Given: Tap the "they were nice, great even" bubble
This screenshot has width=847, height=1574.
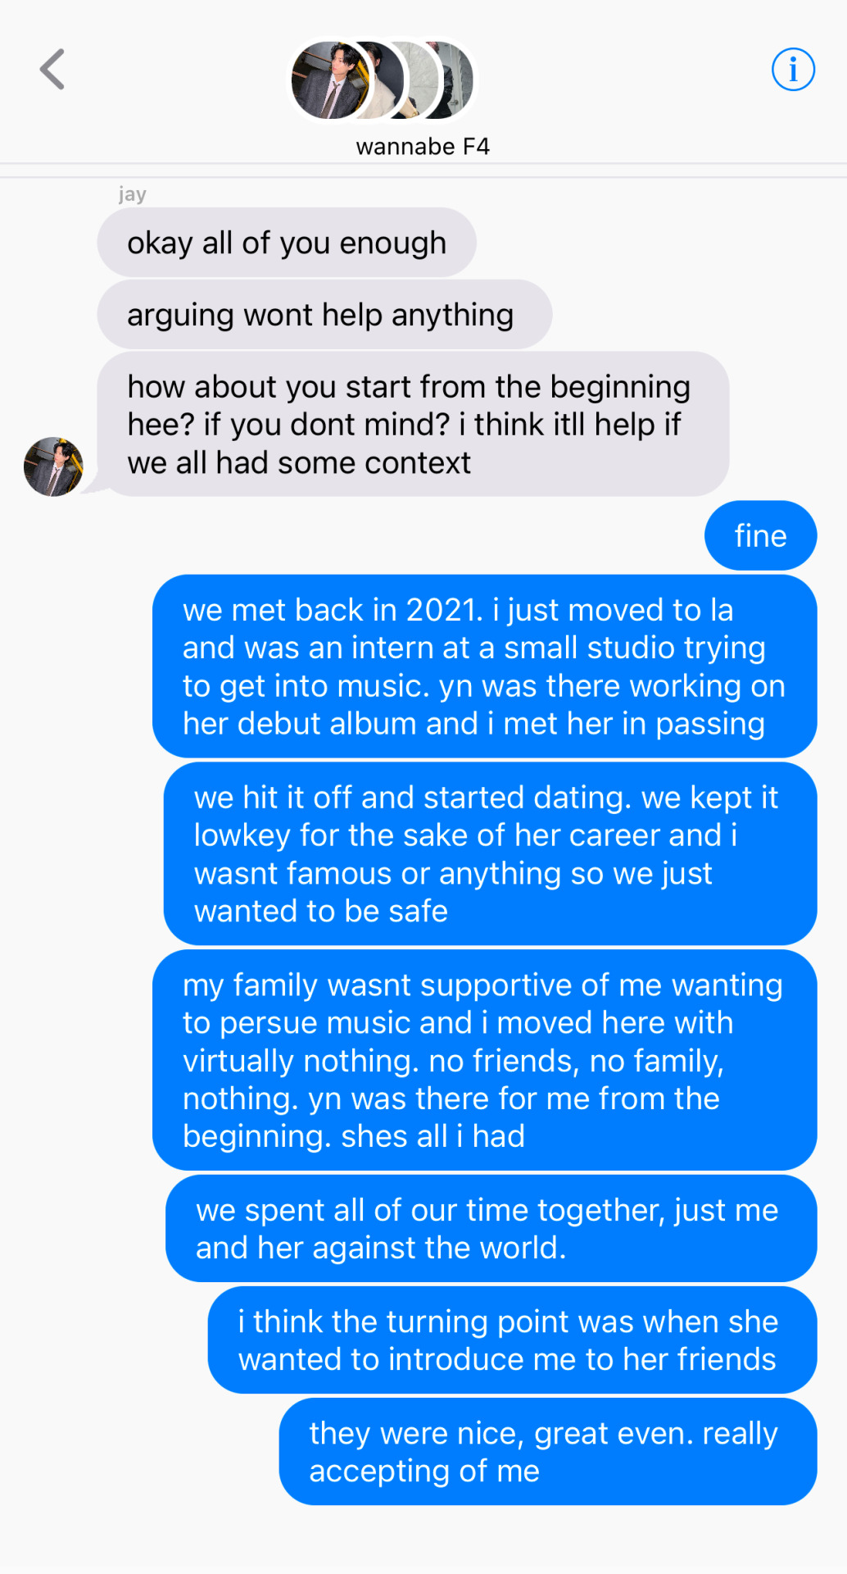Looking at the screenshot, I should point(547,1451).
